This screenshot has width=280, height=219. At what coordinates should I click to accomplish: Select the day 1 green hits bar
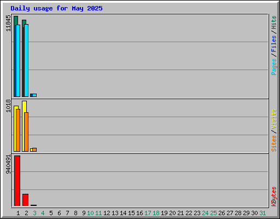tap(16, 20)
